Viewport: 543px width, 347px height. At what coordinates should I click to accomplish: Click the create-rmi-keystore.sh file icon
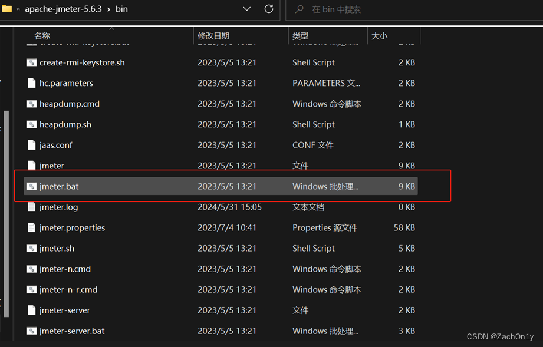(x=31, y=62)
